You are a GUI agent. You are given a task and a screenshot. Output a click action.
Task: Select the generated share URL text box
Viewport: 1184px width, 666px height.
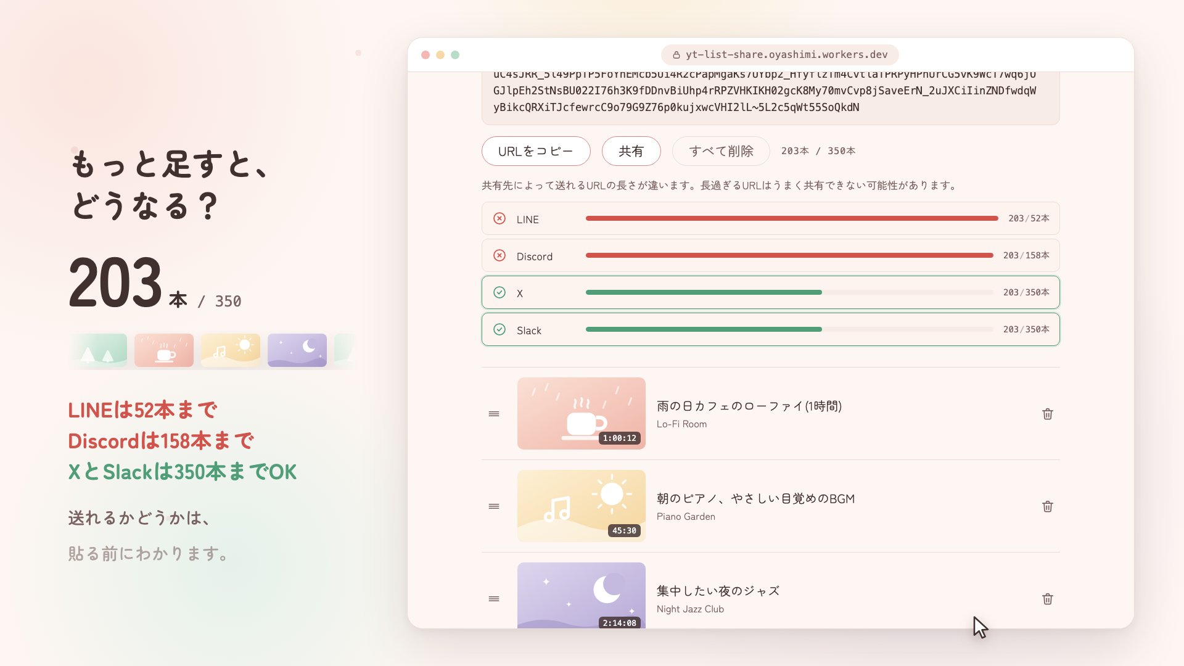(771, 98)
